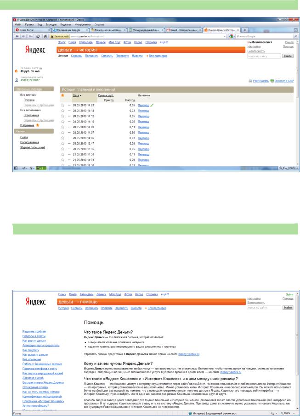Click the pencil edit icon beside first Перевод

(152, 105)
